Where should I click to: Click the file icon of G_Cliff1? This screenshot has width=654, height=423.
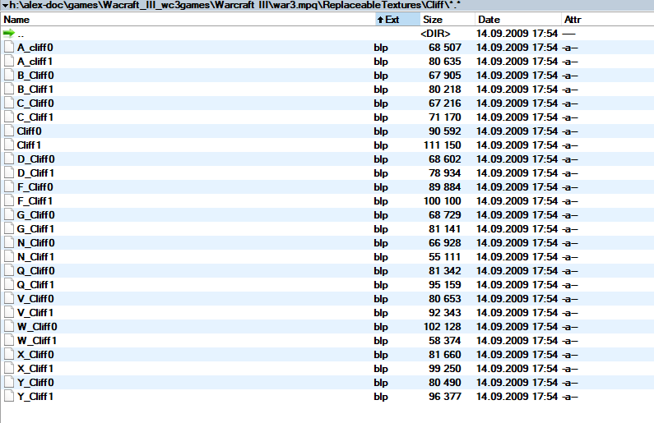pos(9,228)
